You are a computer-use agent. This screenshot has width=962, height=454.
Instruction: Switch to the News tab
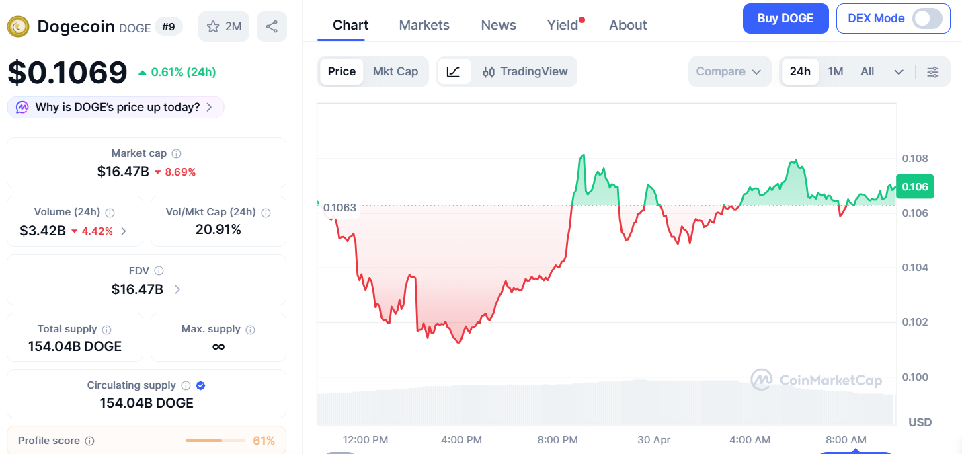pos(499,25)
